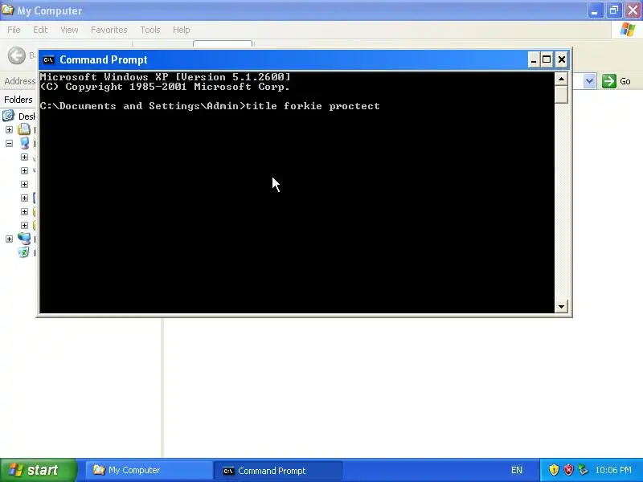Click the Command Prompt scroll up arrow
643x482 pixels.
561,79
